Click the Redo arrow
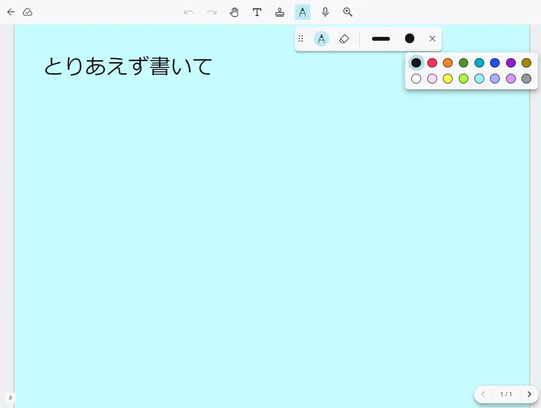This screenshot has height=408, width=541. point(211,12)
